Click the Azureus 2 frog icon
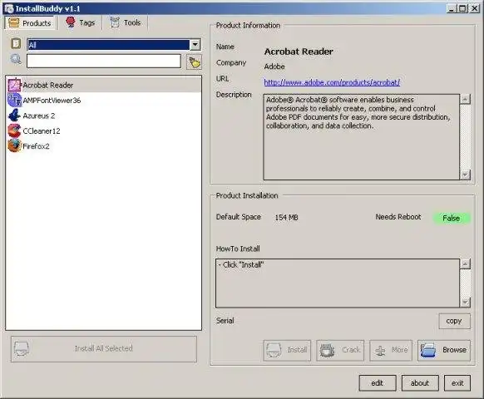 (14, 116)
